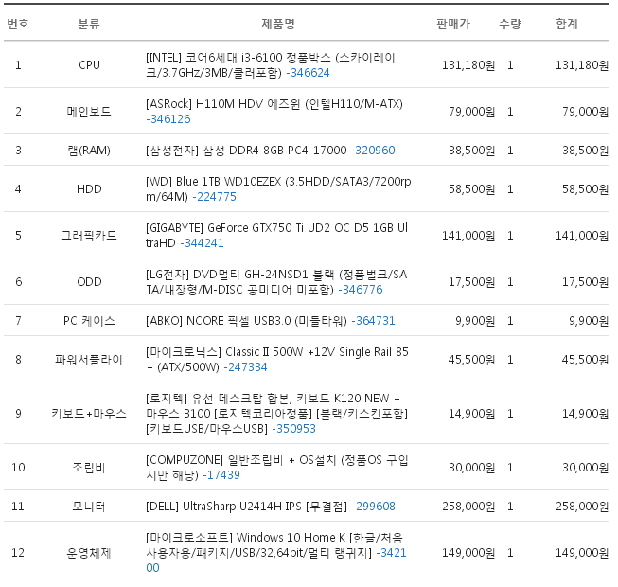The width and height of the screenshot is (618, 587).
Task: Click the 판매가 column header
Action: point(453,24)
